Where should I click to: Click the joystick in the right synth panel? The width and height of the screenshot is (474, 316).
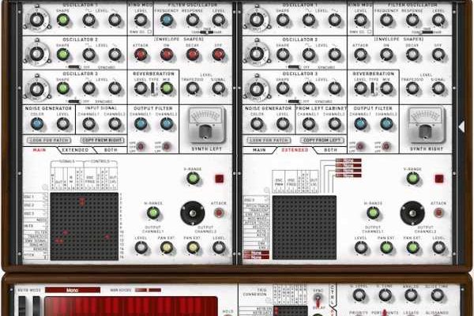click(x=411, y=213)
